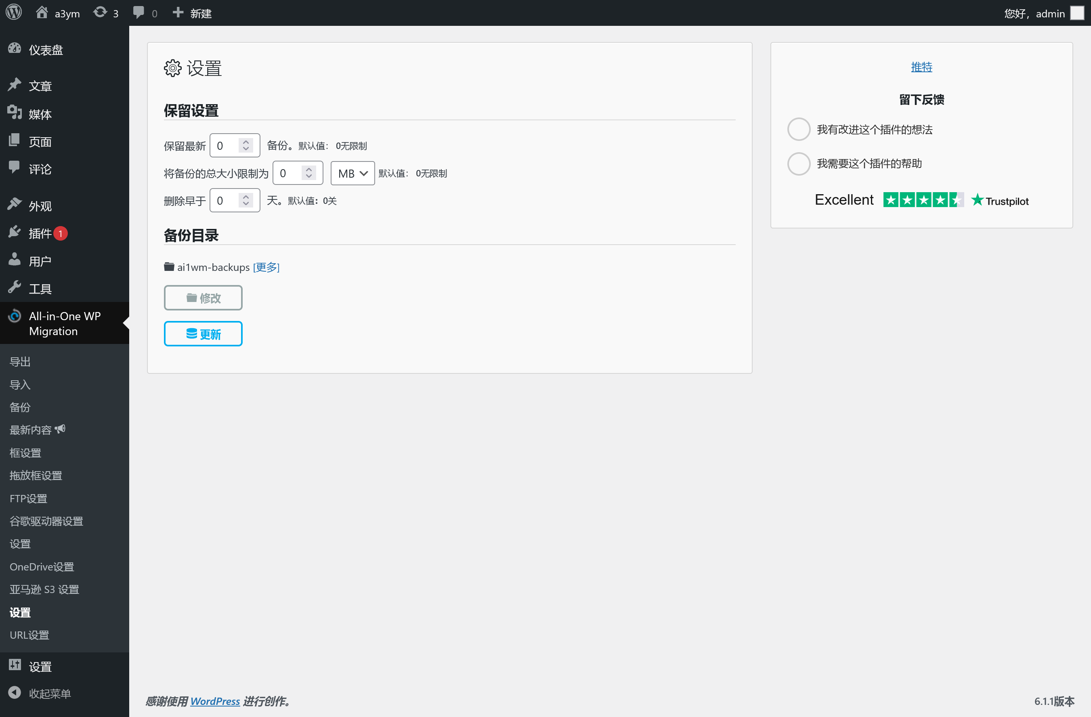Open the Plugins (插件) menu with badge
The width and height of the screenshot is (1091, 717).
click(x=40, y=233)
